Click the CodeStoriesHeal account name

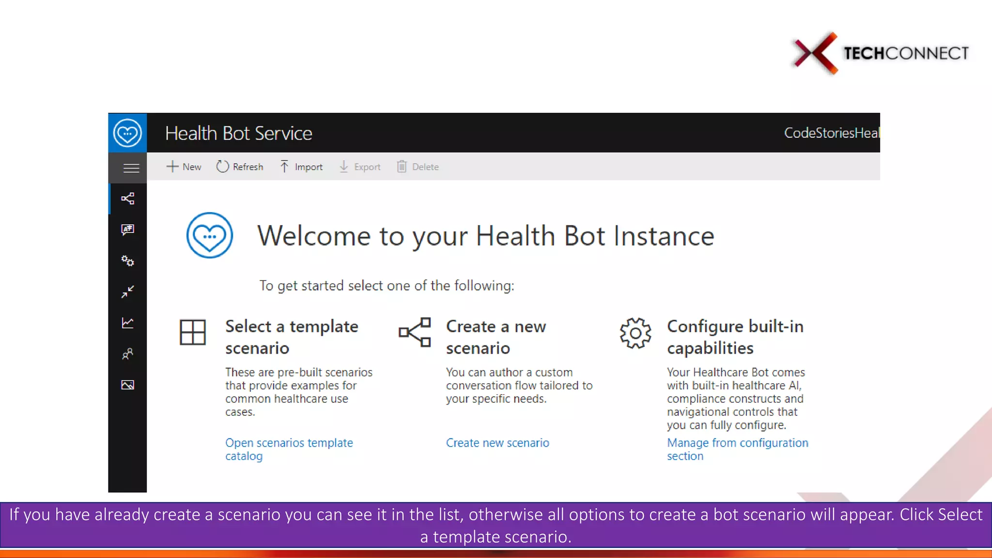[x=831, y=133]
